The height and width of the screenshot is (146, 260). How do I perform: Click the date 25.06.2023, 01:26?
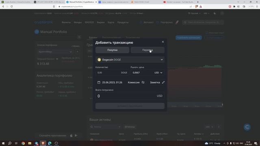(112, 82)
